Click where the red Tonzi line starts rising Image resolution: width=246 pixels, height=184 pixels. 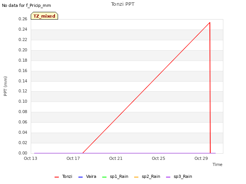[x=83, y=153]
